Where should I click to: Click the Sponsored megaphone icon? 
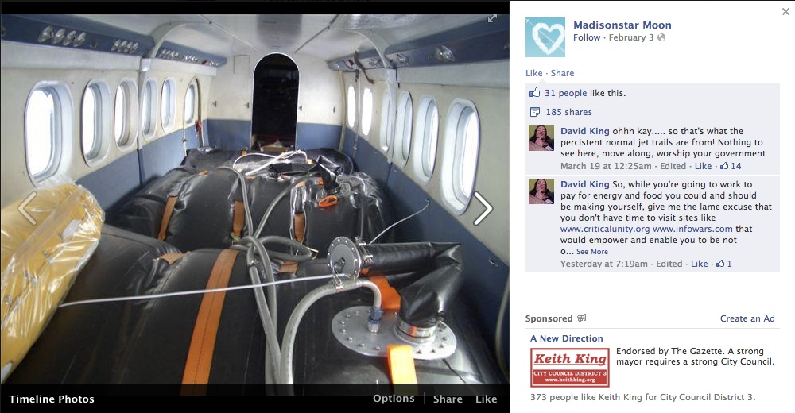pyautogui.click(x=582, y=318)
